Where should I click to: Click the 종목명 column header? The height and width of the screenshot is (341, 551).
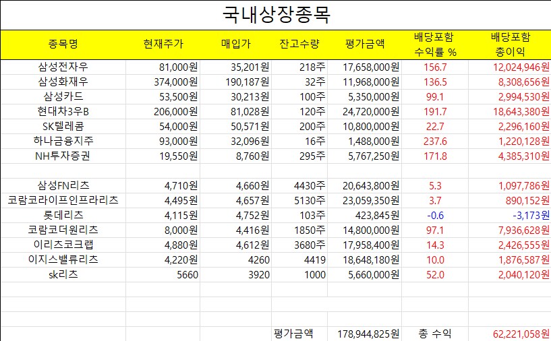[63, 44]
